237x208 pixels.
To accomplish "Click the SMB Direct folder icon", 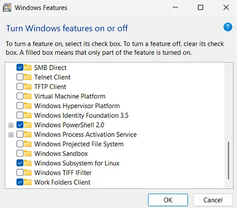I will pos(28,67).
